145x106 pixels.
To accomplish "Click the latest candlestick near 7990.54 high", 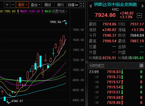I will click(x=66, y=23).
